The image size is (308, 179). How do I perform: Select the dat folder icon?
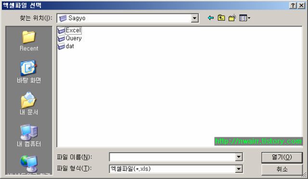click(x=61, y=47)
